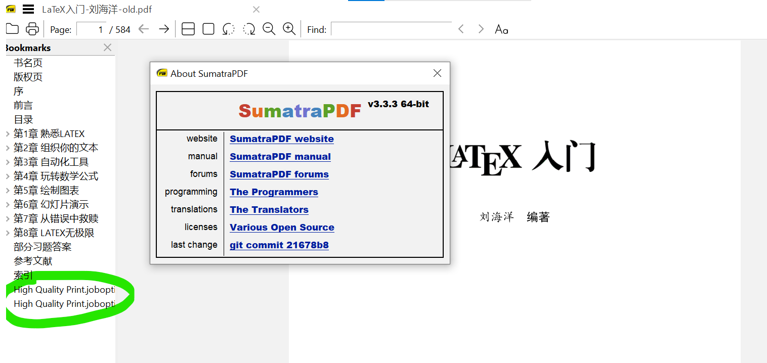Rotate the page left icon

coord(229,29)
